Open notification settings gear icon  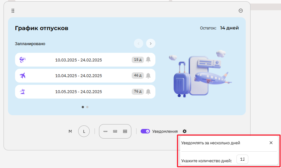tap(185, 131)
